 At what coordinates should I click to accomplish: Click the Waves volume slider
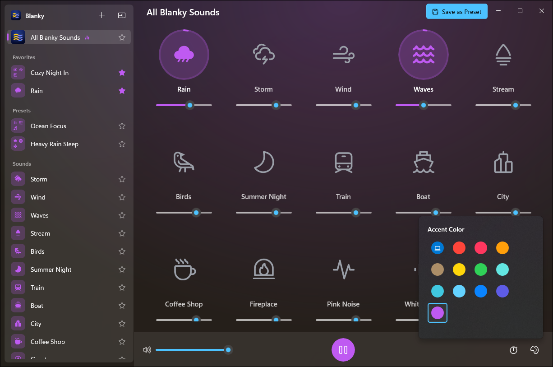pyautogui.click(x=423, y=105)
